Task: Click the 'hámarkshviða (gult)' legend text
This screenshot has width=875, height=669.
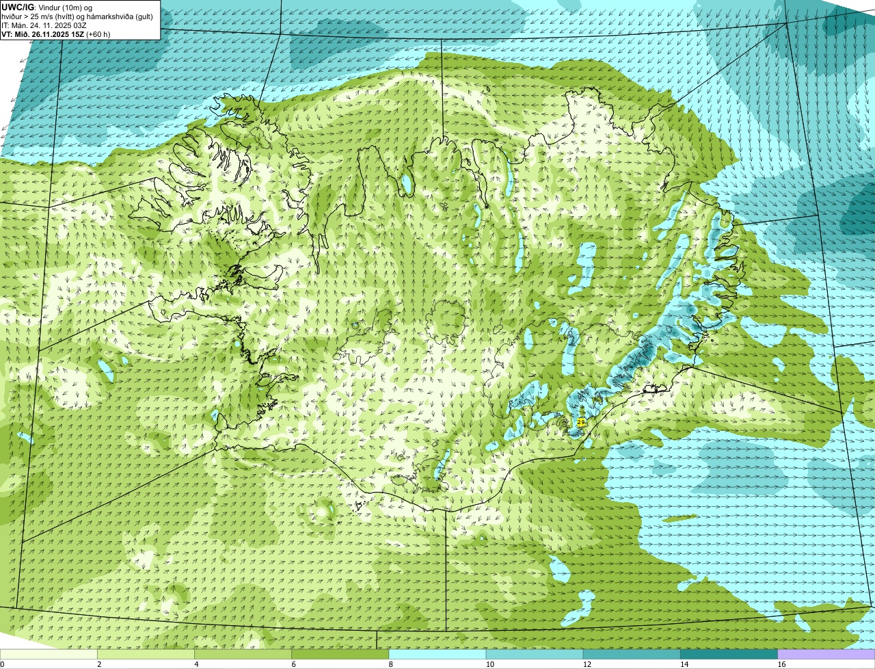Action: [x=120, y=16]
